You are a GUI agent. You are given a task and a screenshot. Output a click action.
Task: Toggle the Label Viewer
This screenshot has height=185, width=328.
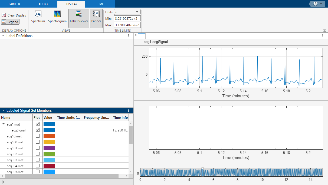(79, 17)
